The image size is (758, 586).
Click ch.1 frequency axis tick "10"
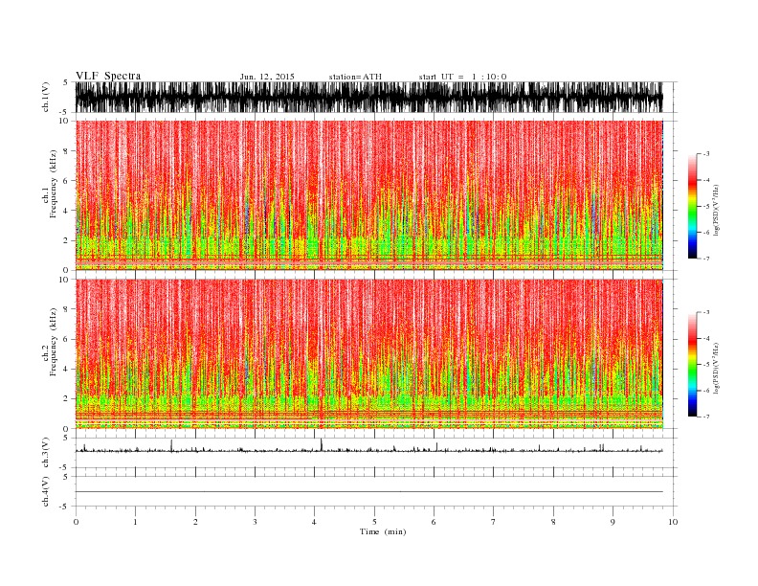64,121
